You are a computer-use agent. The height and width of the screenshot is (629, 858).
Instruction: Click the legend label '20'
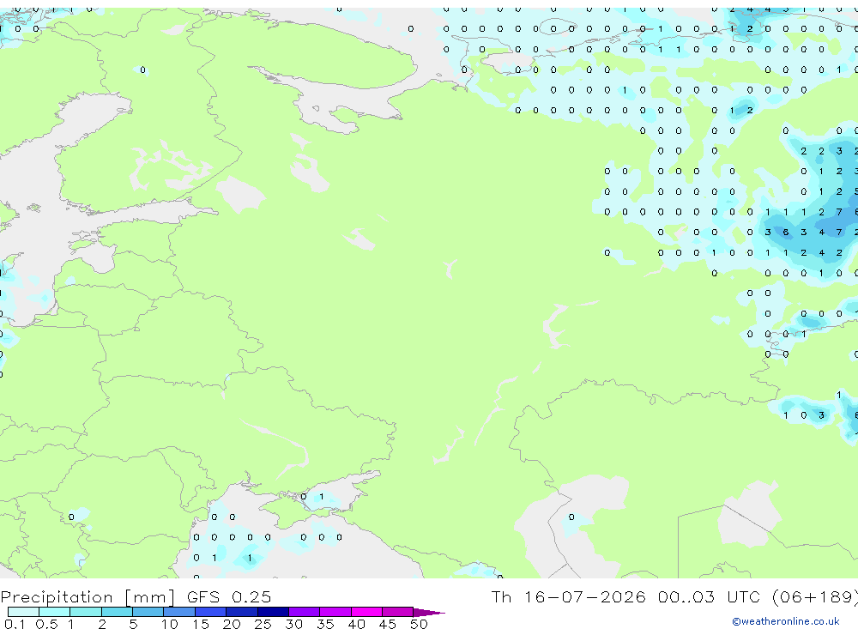(232, 624)
